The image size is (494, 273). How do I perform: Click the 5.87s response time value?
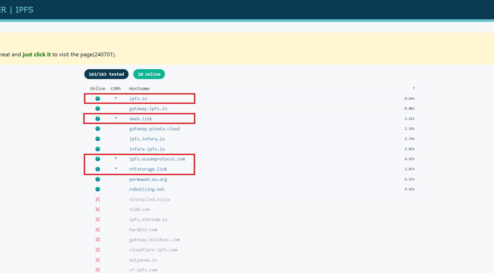click(409, 169)
